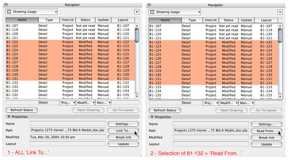Click Refresh Status in right Navigator
Image resolution: width=291 pixels, height=160 pixels.
(x=165, y=111)
